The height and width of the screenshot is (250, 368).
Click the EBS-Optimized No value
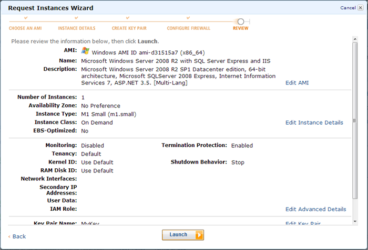point(85,131)
